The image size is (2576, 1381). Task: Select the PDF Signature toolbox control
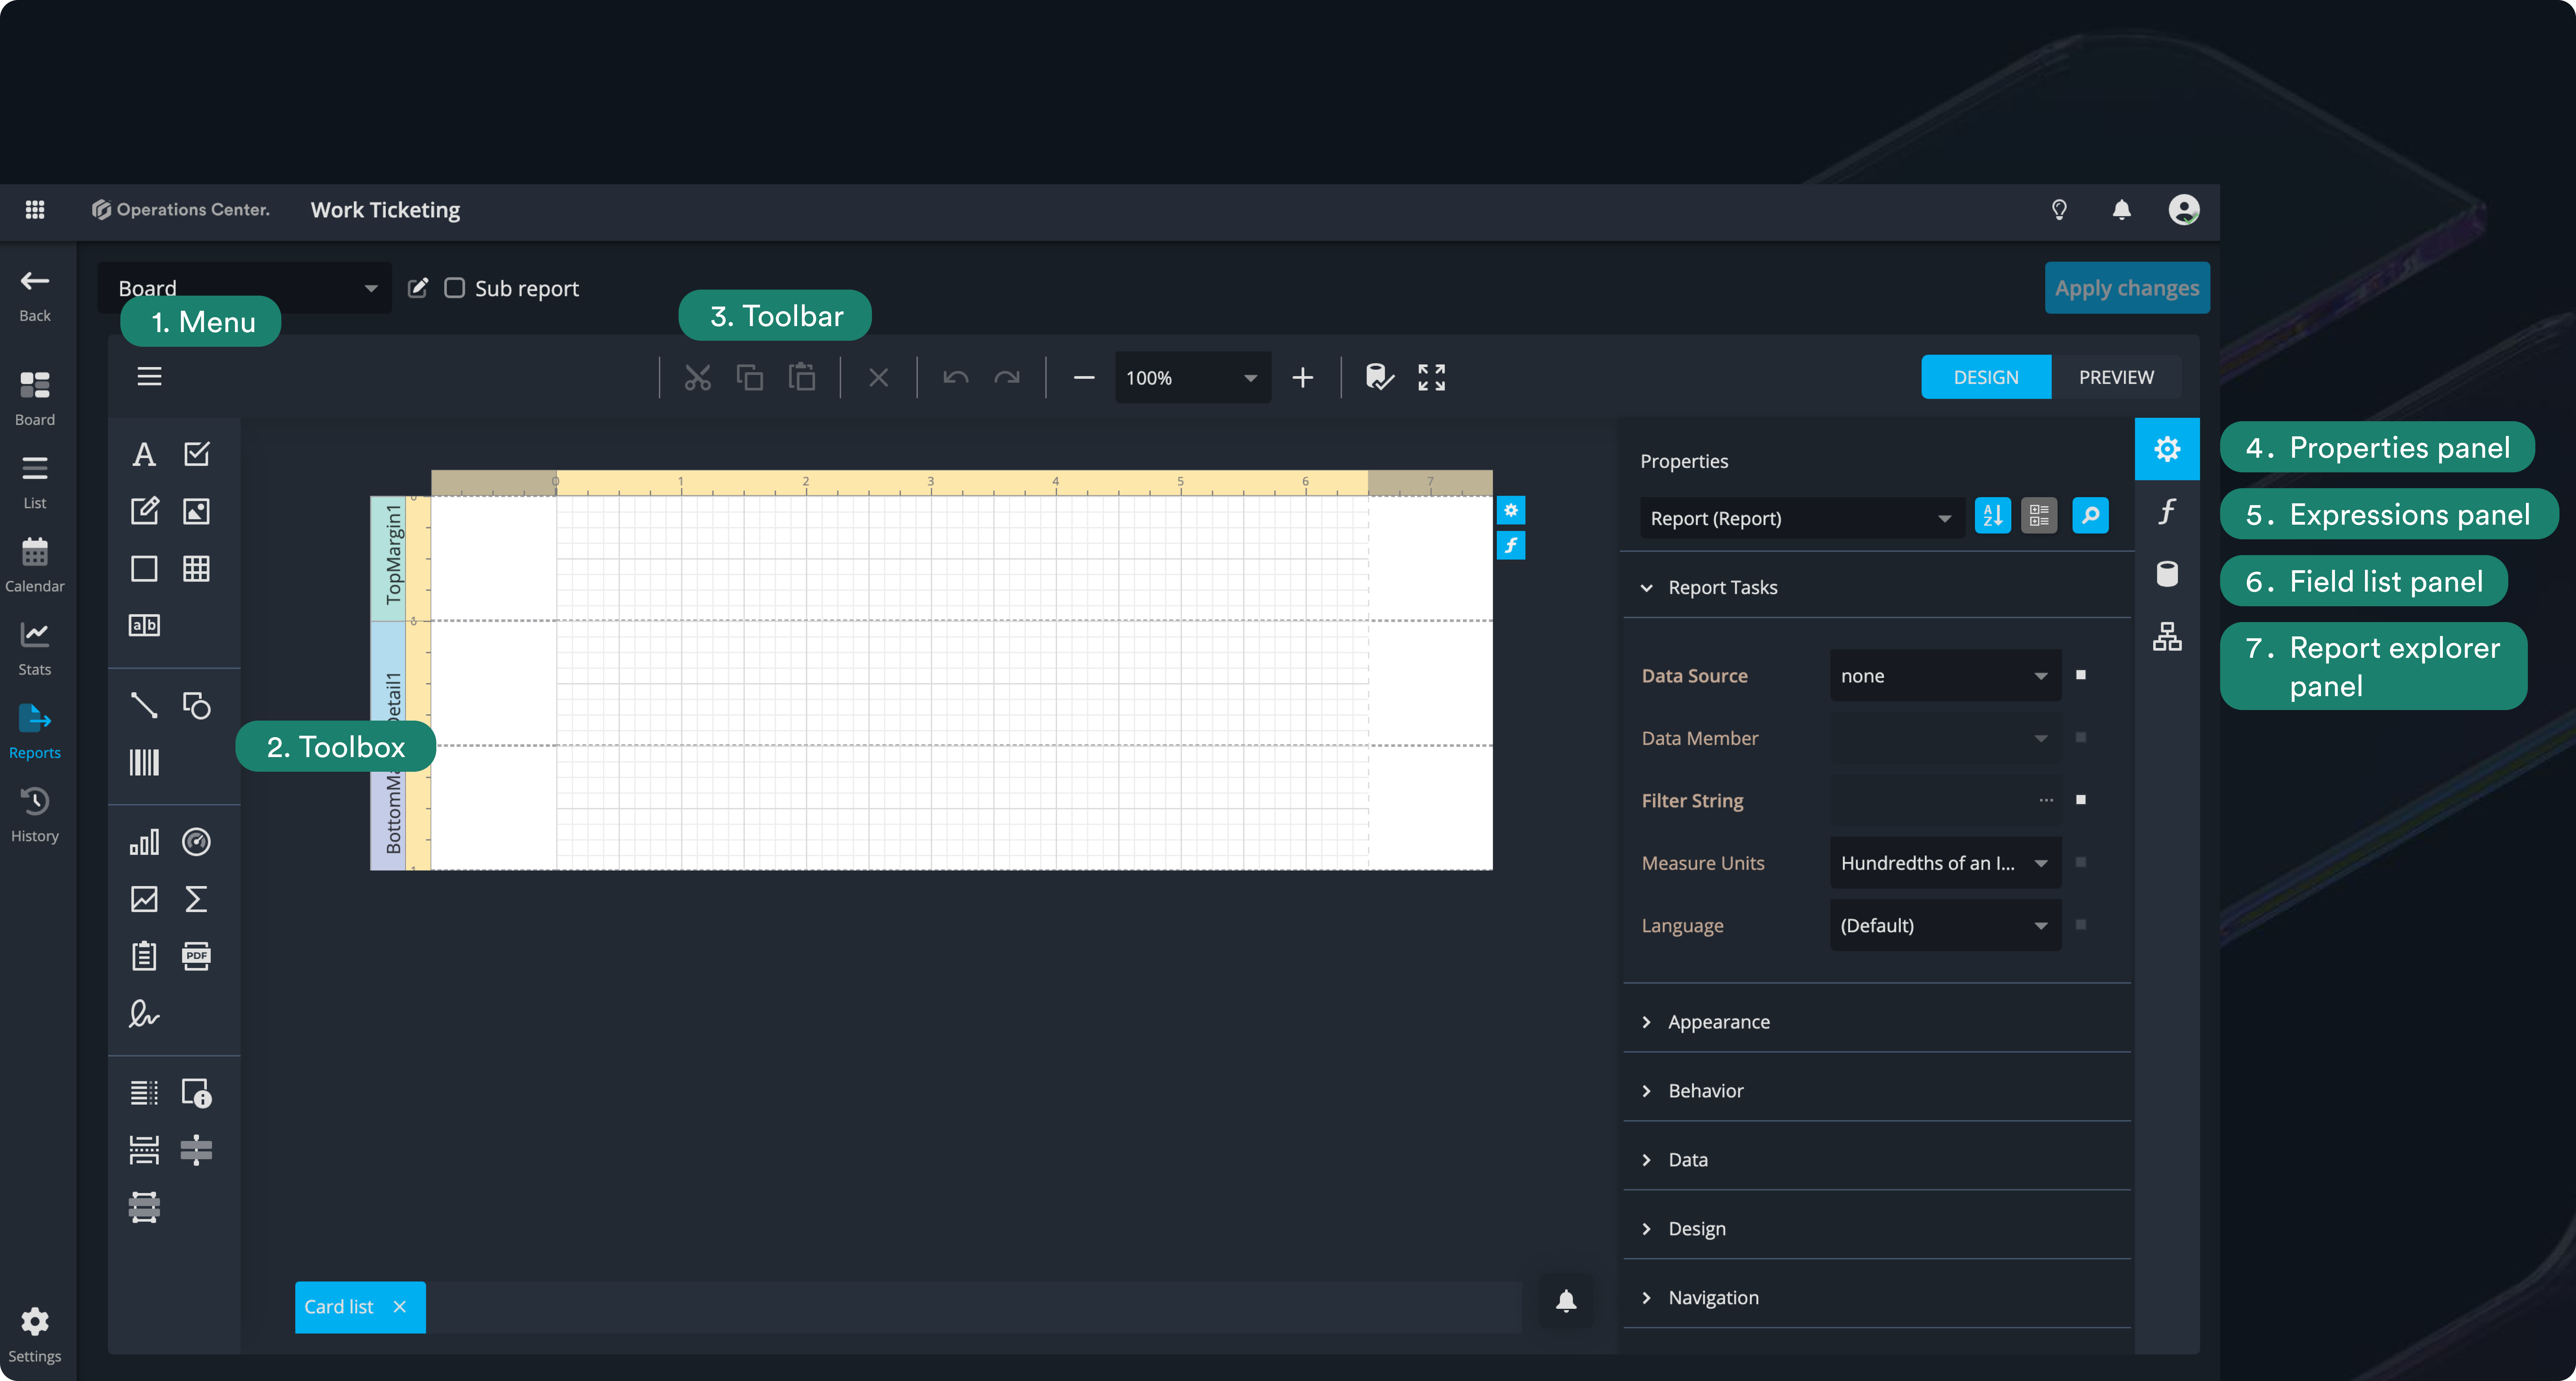pos(144,1014)
